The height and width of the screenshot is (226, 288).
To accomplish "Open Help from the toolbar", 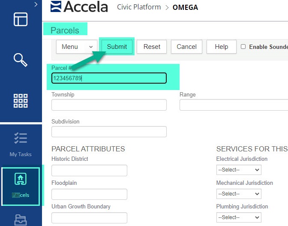I will [221, 47].
